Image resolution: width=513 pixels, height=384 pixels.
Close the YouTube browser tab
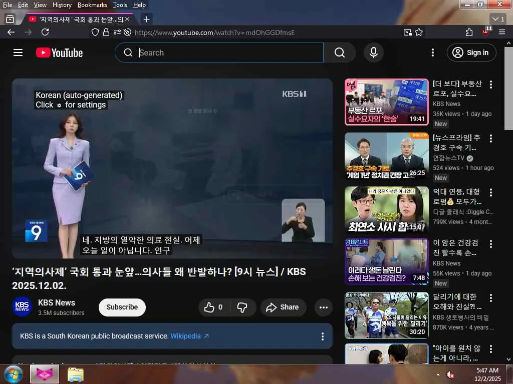click(128, 19)
